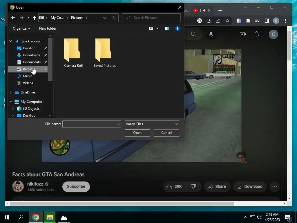Viewport: 297px width, 223px height.
Task: Open YouTube notifications bell
Action: 257,34
